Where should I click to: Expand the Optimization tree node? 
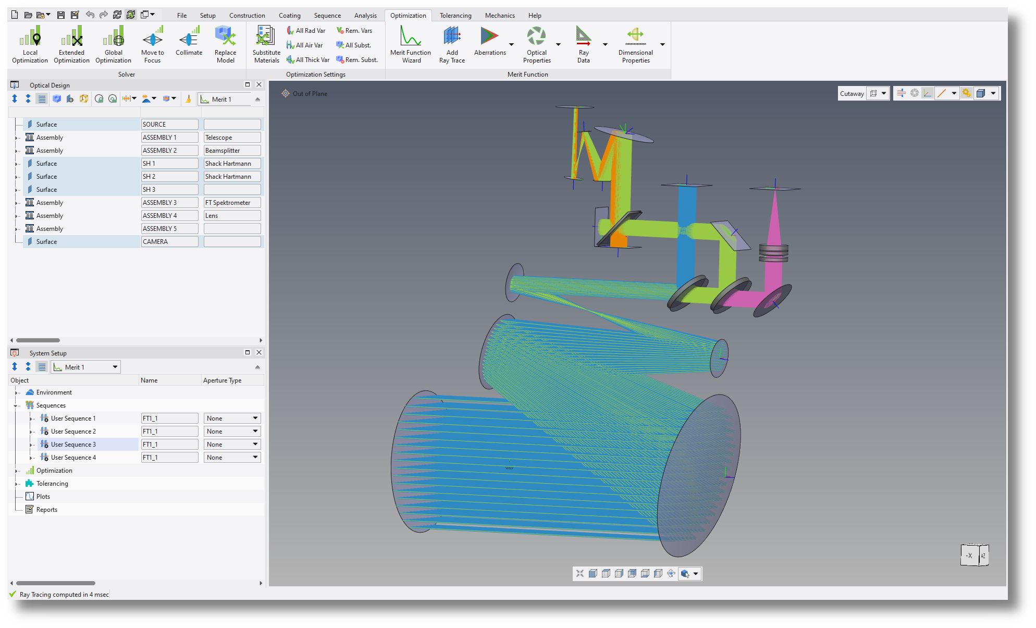tap(17, 471)
